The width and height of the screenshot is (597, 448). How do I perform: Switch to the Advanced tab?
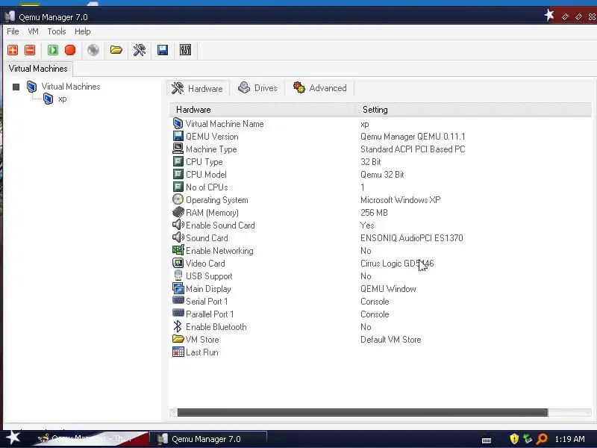(320, 88)
